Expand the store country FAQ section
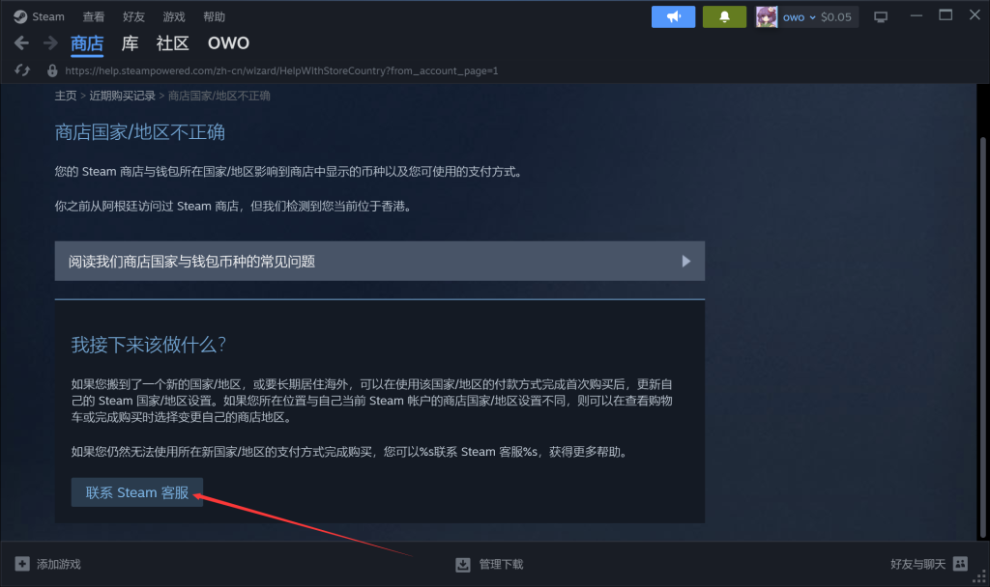 (379, 261)
